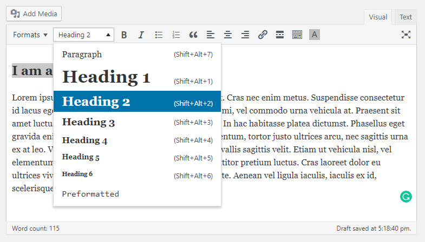Insert Read More tag
425x242 pixels.
(280, 35)
